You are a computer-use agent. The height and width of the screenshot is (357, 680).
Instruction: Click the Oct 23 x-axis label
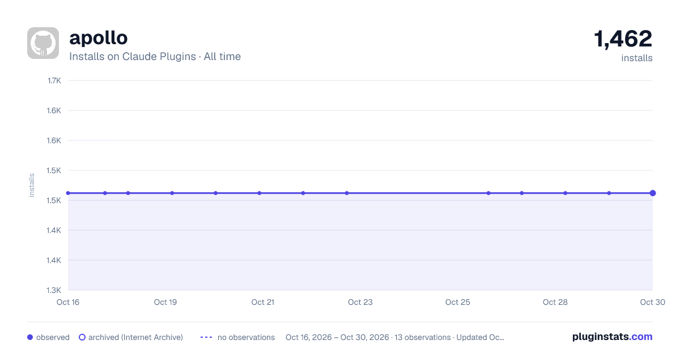(x=360, y=302)
